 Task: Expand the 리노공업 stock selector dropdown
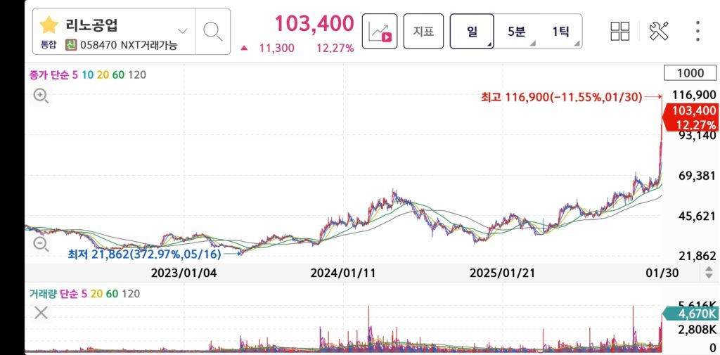click(183, 31)
